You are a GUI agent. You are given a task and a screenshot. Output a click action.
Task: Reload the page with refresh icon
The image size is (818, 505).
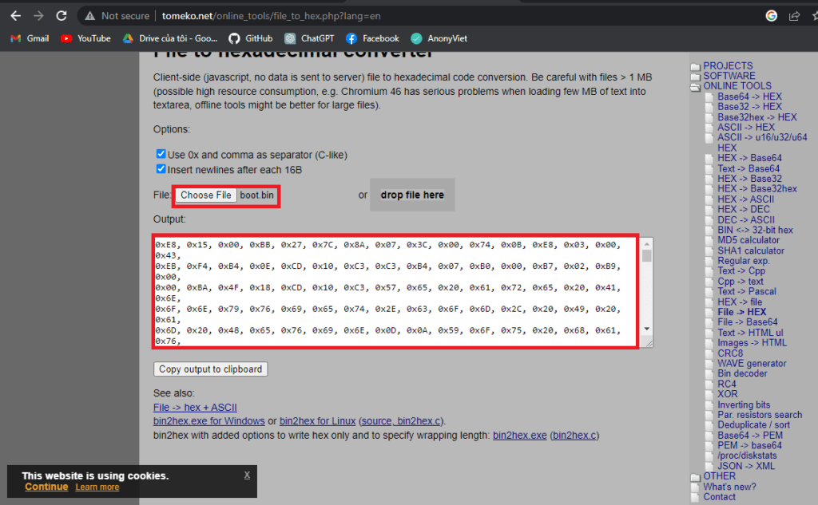point(62,16)
